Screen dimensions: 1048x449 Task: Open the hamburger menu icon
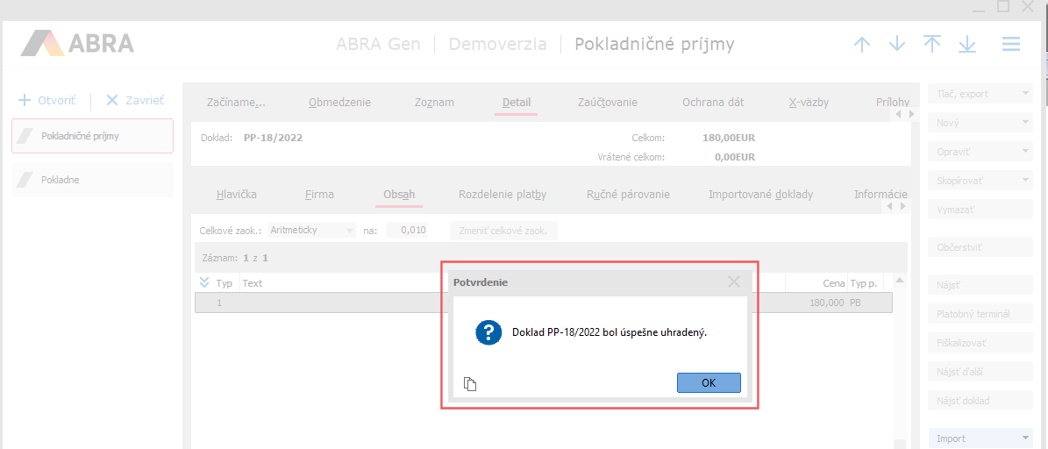click(1011, 45)
